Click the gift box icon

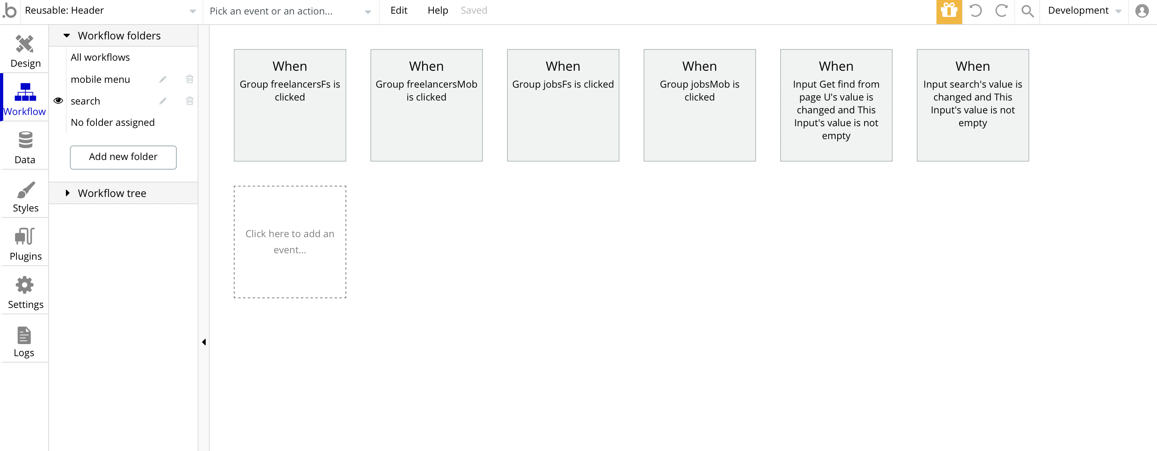pyautogui.click(x=948, y=11)
